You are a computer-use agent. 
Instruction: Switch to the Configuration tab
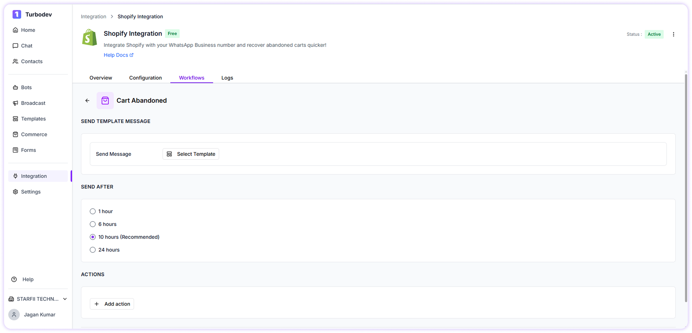pyautogui.click(x=145, y=78)
